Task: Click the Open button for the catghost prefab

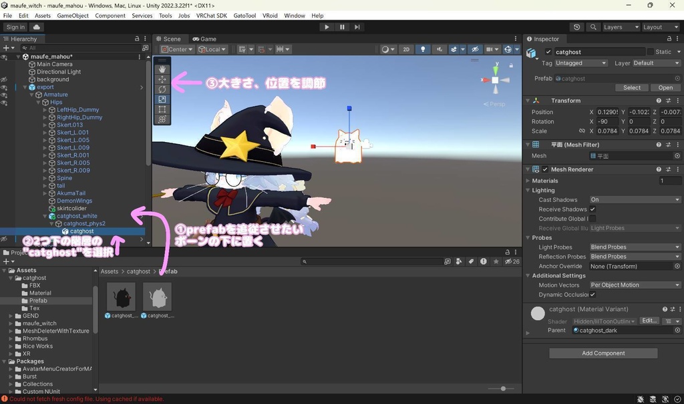Action: point(665,87)
